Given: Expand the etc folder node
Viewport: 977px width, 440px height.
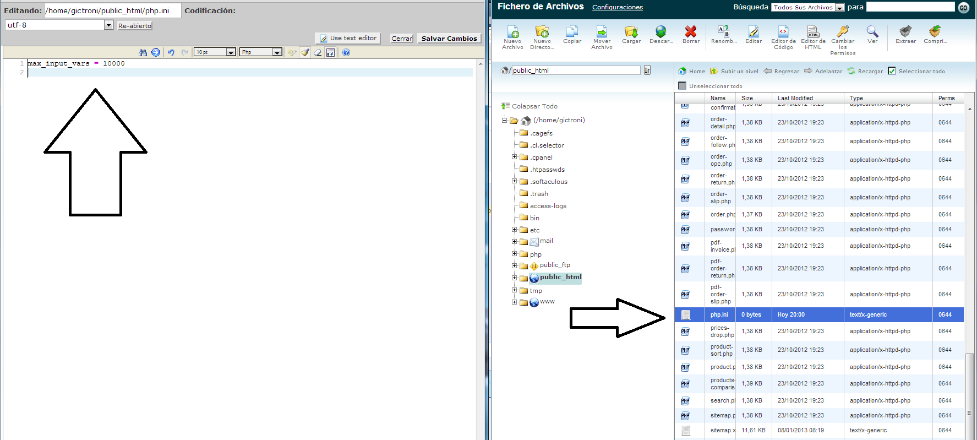Looking at the screenshot, I should [515, 230].
